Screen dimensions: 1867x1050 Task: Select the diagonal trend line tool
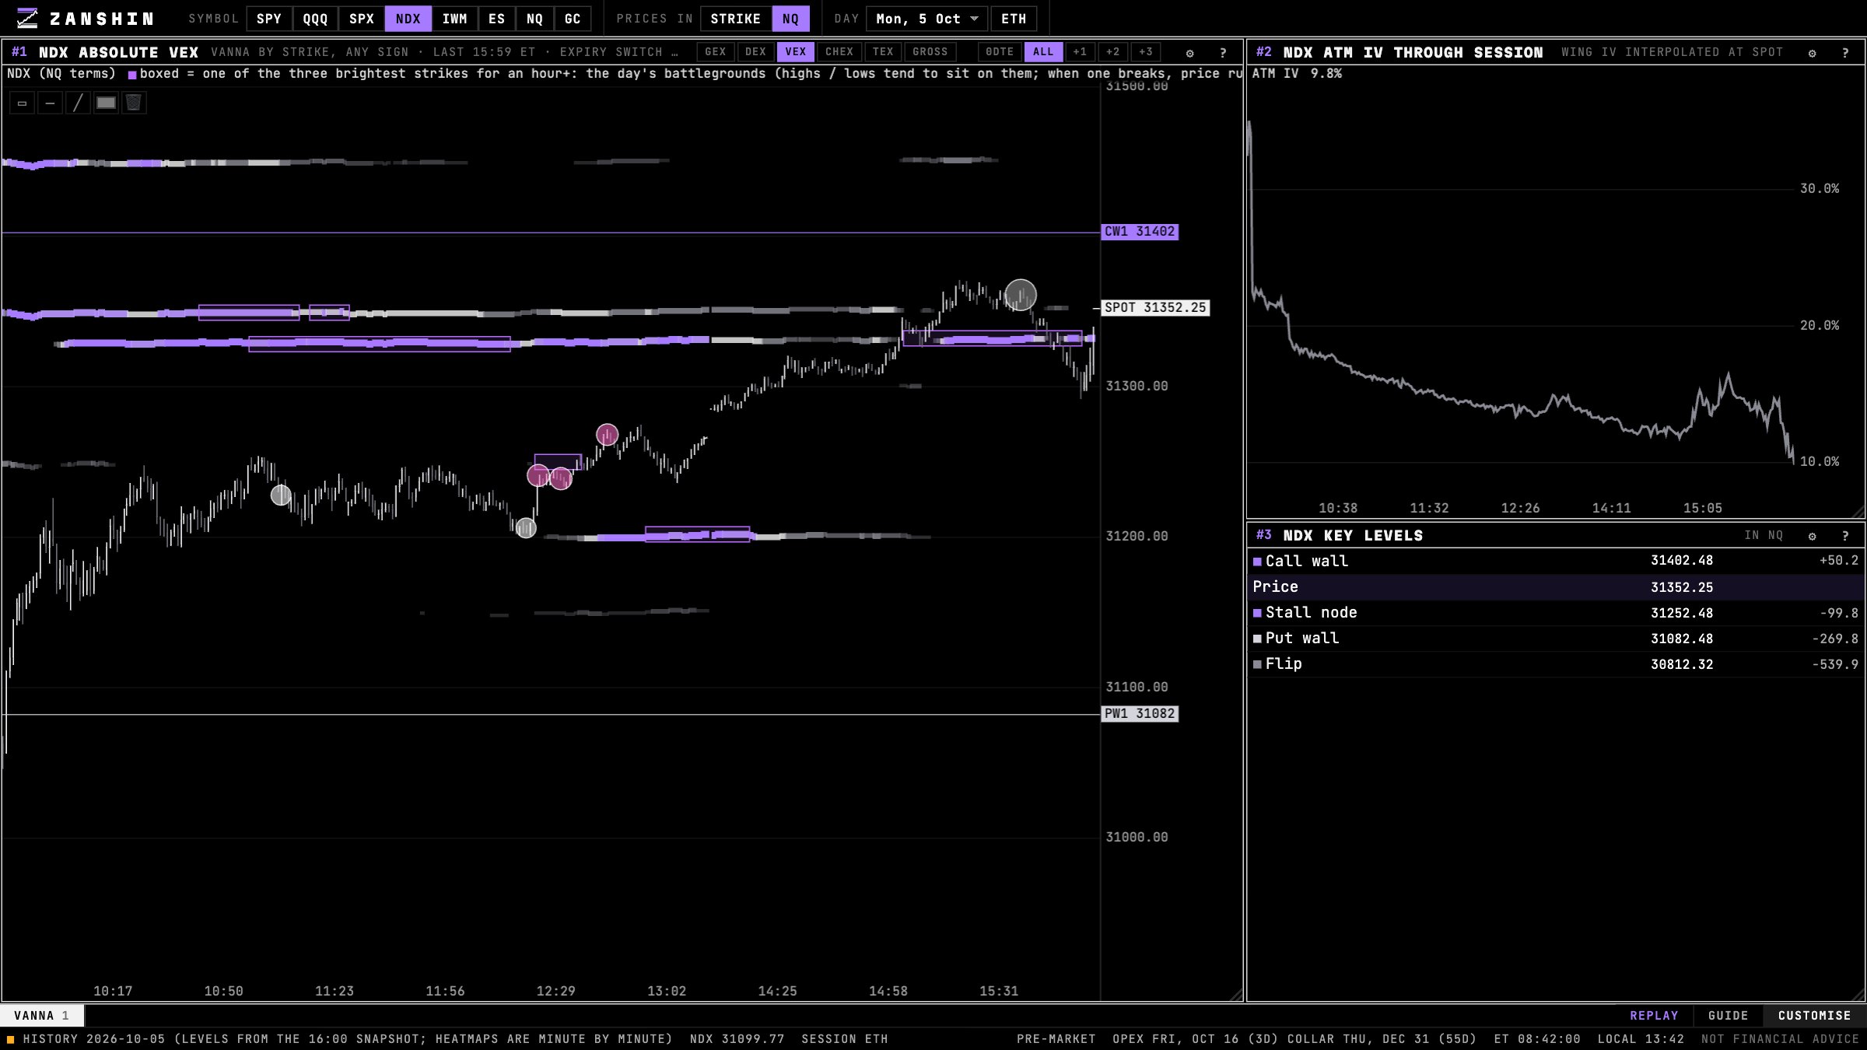click(x=78, y=103)
